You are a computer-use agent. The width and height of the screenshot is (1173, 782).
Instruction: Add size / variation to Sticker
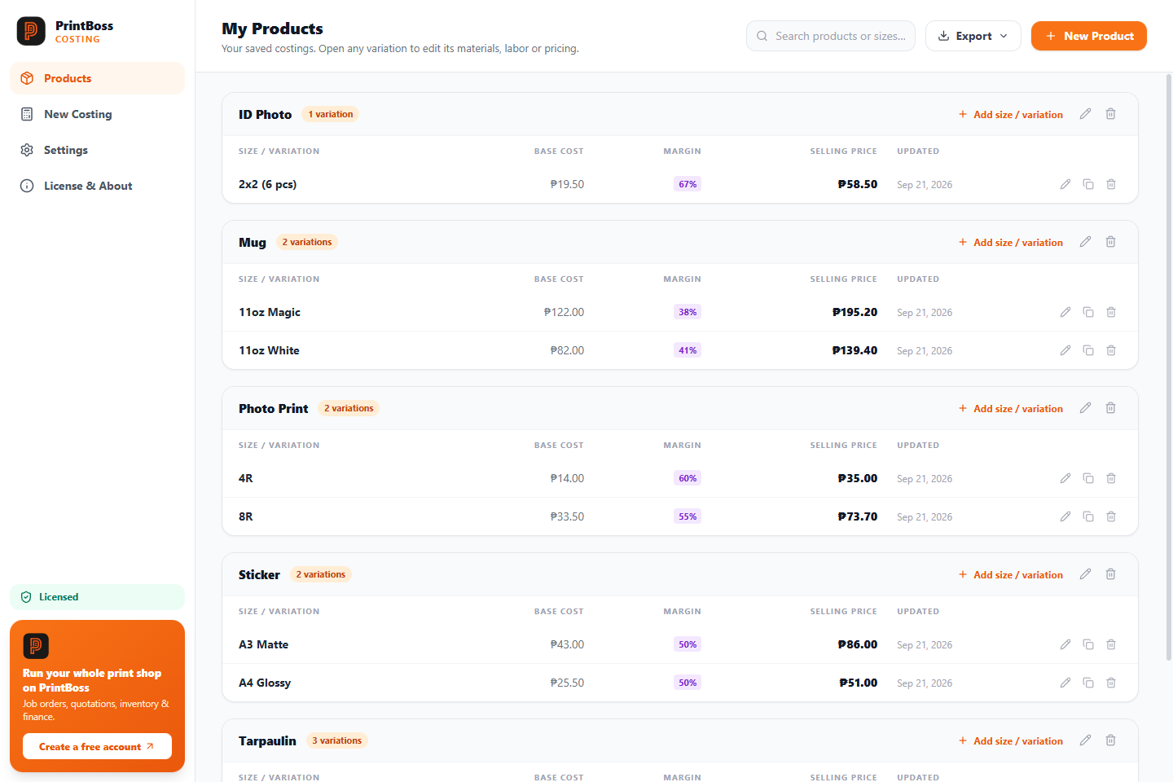coord(1011,575)
